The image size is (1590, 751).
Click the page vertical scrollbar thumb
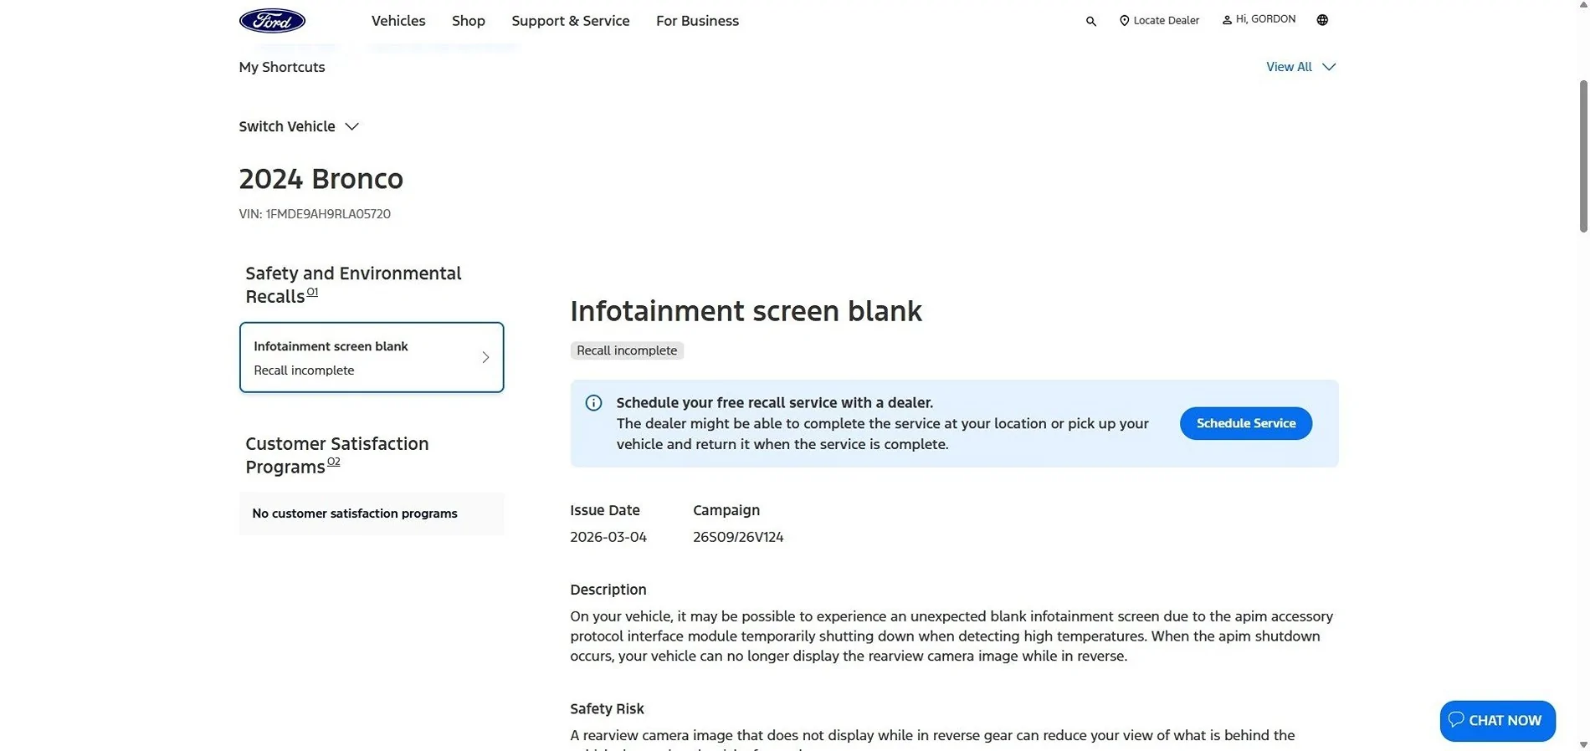pyautogui.click(x=1583, y=156)
